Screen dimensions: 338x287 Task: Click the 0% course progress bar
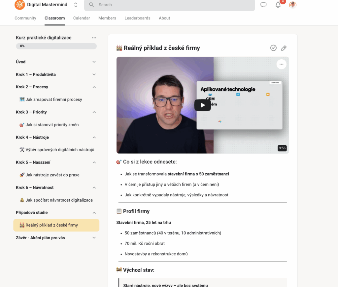pos(56,46)
